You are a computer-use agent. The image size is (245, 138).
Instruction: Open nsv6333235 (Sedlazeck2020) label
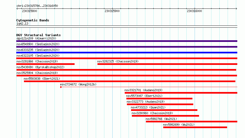point(38,50)
